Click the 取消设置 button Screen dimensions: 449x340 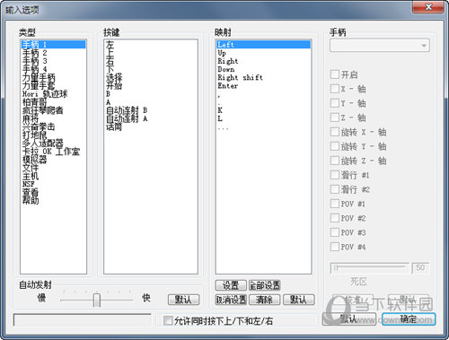(x=231, y=300)
